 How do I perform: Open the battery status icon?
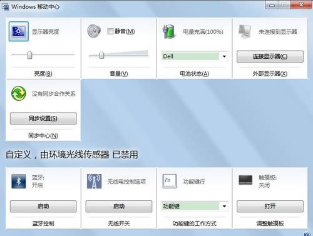pos(168,31)
